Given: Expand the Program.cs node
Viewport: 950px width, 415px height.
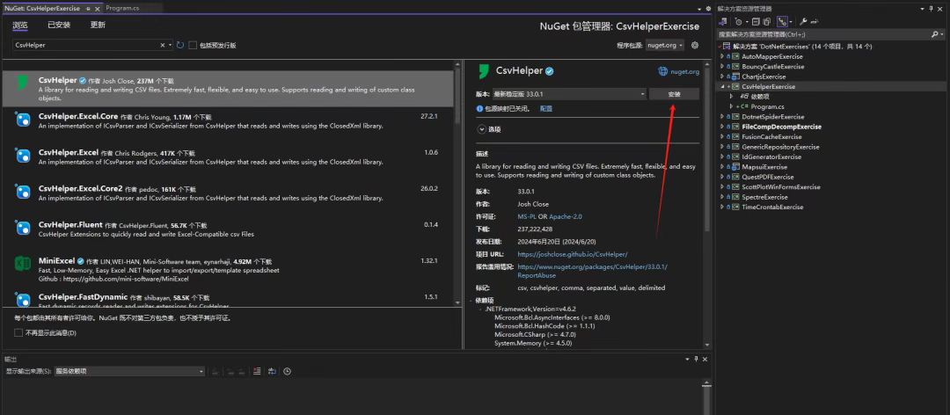Looking at the screenshot, I should [x=731, y=106].
